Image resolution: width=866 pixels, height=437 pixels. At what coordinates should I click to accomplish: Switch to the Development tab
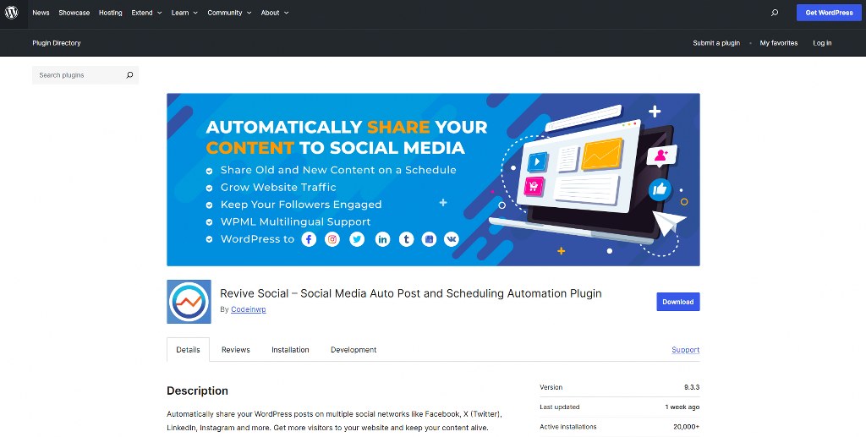(x=354, y=350)
